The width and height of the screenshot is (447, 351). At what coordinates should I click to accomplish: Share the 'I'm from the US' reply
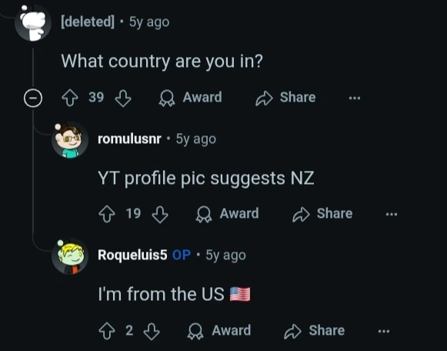pos(315,331)
